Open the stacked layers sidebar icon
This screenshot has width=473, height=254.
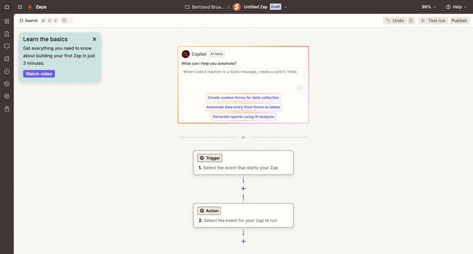click(x=7, y=109)
